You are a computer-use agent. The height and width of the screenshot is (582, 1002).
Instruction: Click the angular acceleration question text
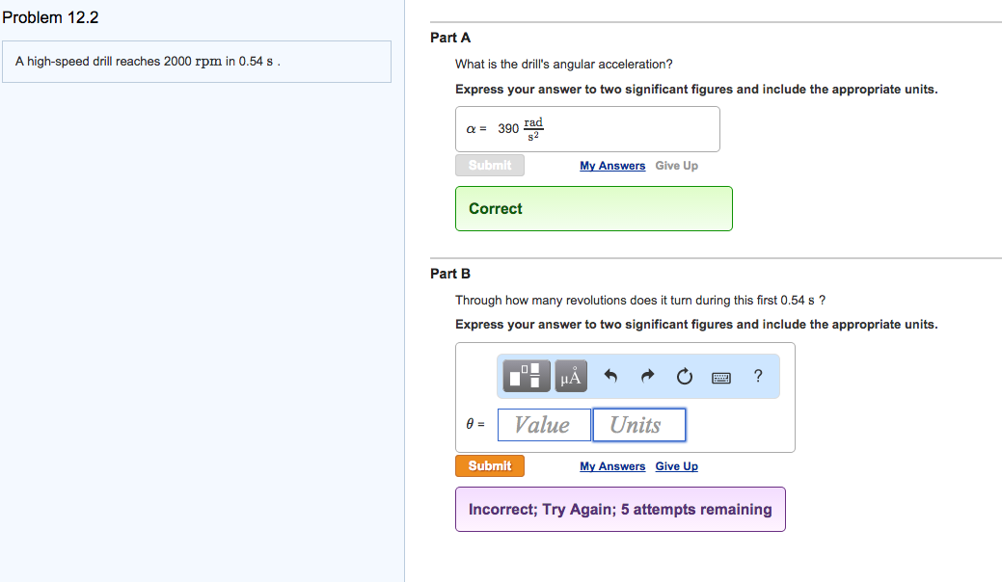(x=563, y=65)
